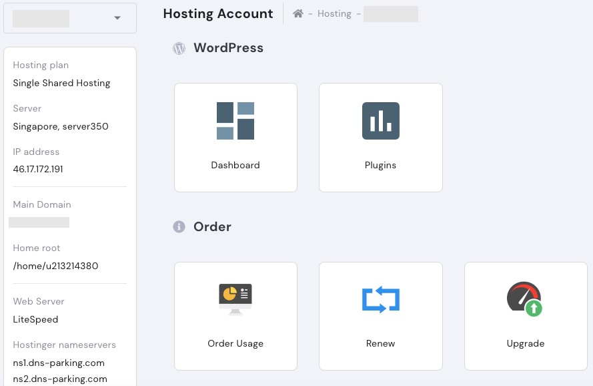Click the Plugins card label
Viewport: 593px width, 386px height.
[380, 165]
